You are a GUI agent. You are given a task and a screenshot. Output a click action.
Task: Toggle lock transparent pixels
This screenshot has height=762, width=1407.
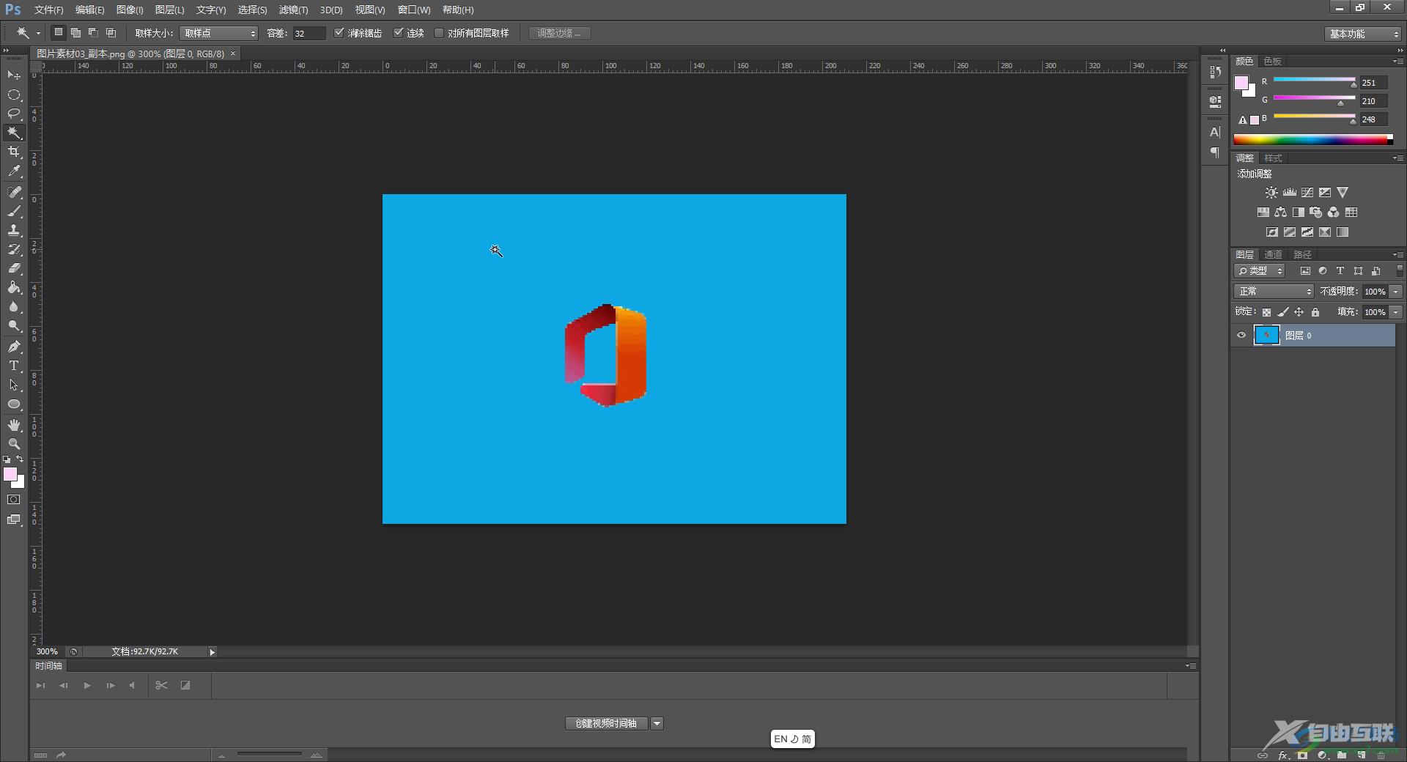[1266, 312]
